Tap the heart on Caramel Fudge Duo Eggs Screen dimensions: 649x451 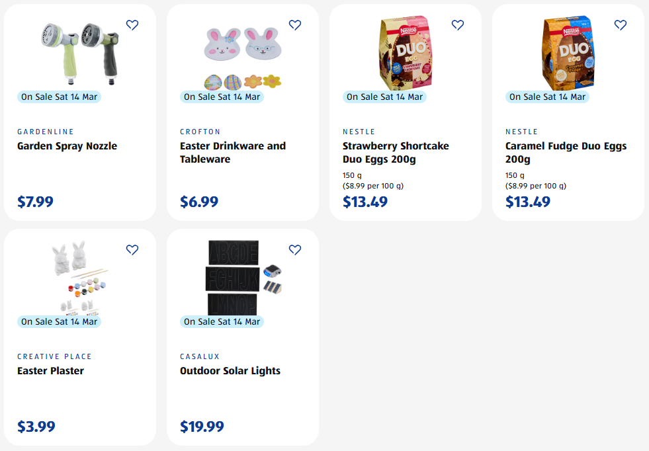[x=621, y=25]
